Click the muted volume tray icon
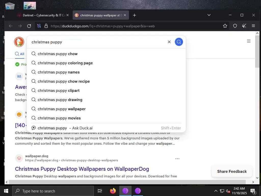Image resolution: width=261 pixels, height=196 pixels. 228,191
